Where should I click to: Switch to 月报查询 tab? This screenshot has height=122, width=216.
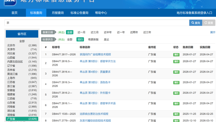[58, 13]
